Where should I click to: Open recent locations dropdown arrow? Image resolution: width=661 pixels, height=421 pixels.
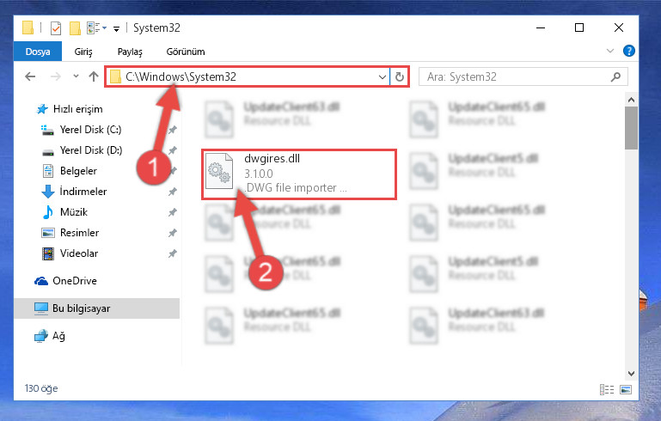tap(76, 76)
